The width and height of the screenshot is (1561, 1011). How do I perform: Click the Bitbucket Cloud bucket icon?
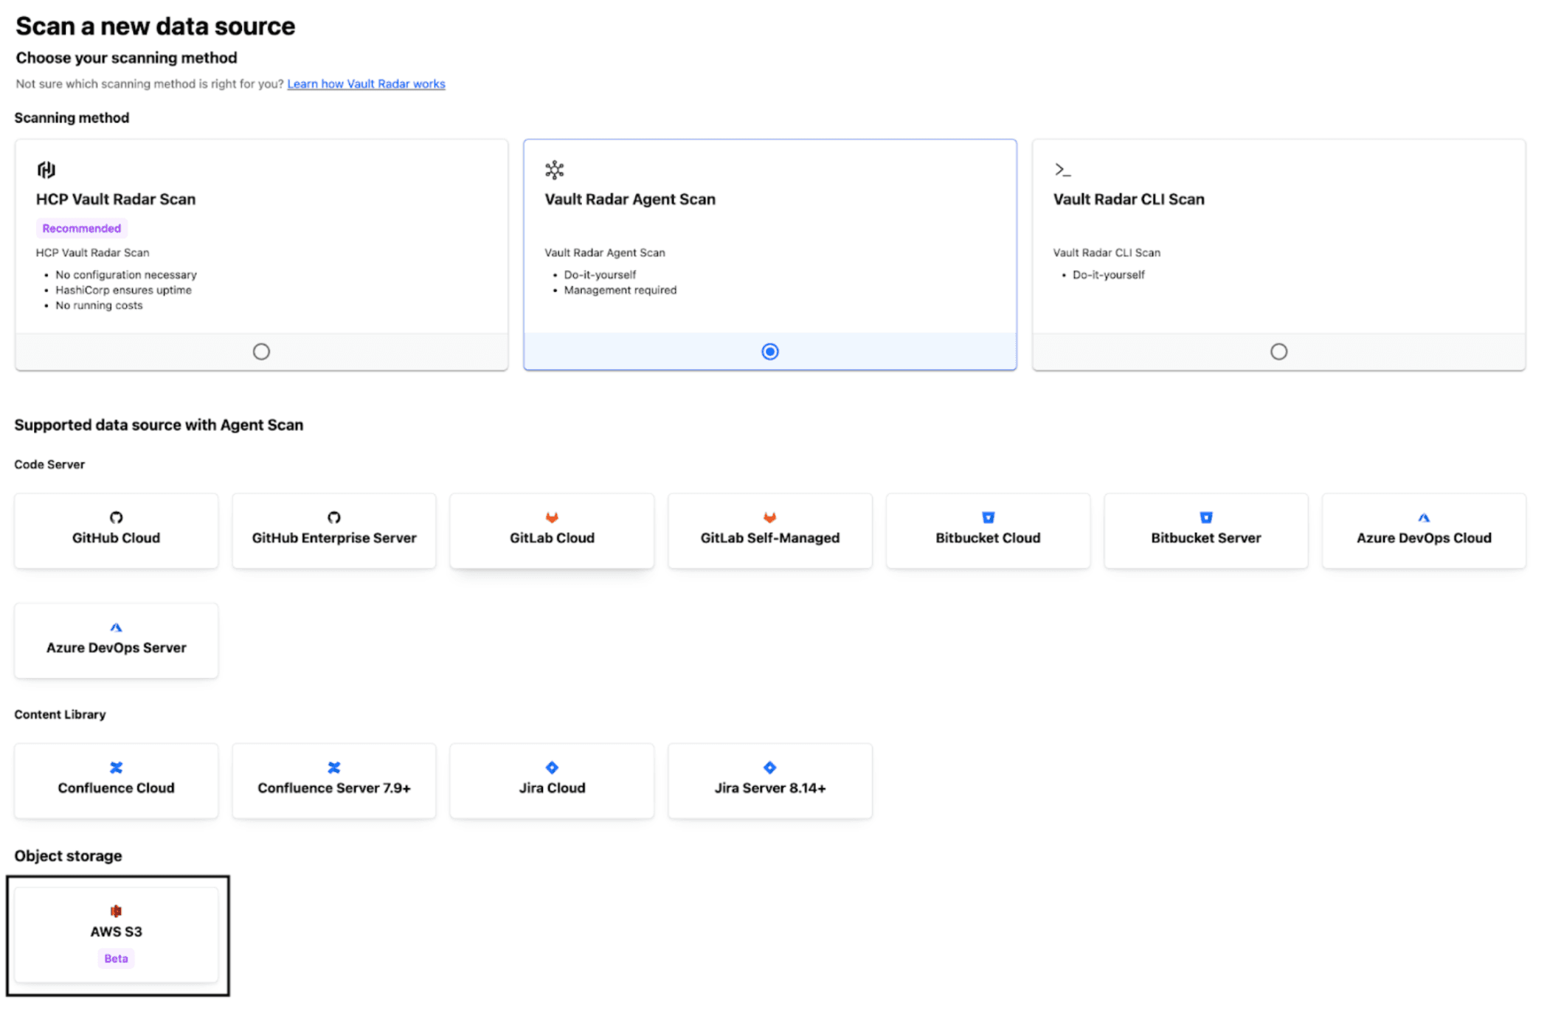[988, 517]
